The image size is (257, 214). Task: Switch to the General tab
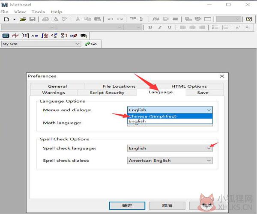coord(57,86)
